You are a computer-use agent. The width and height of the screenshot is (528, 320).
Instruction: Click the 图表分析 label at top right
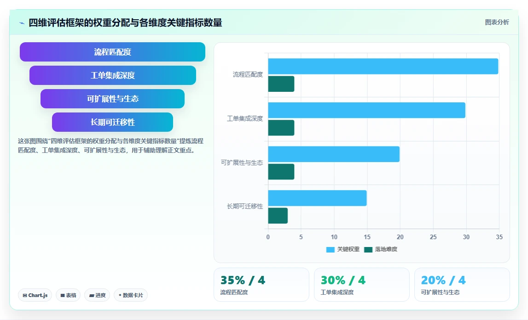click(497, 22)
